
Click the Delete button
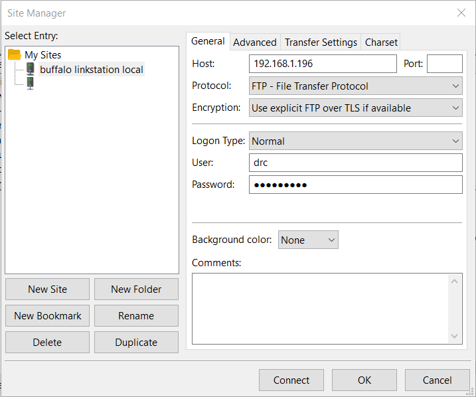click(47, 343)
